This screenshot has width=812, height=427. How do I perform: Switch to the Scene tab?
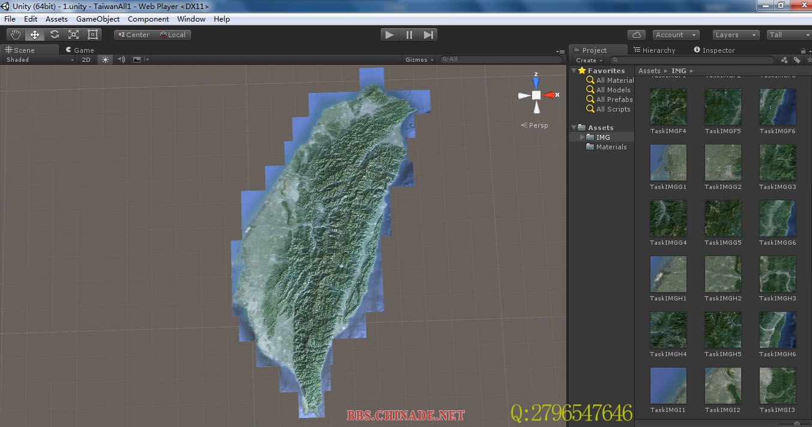coord(30,50)
